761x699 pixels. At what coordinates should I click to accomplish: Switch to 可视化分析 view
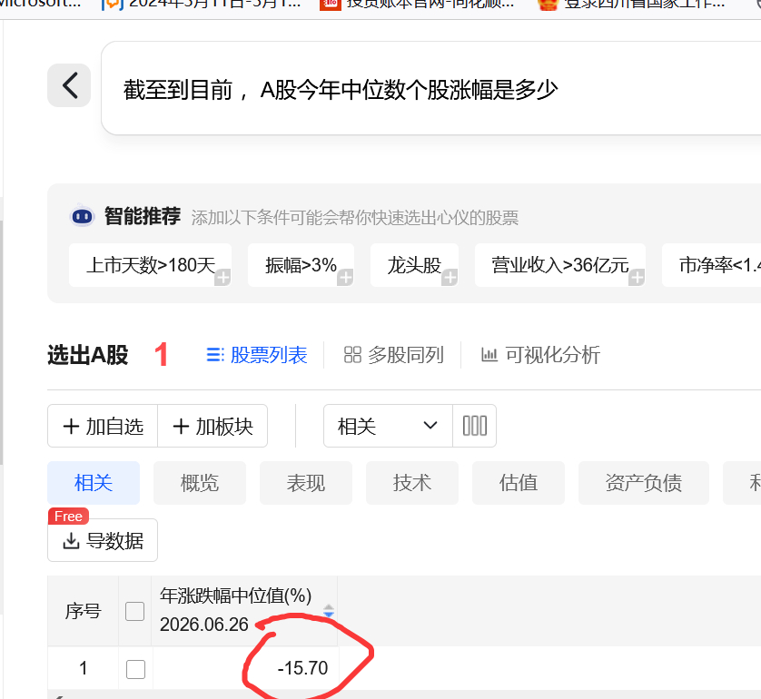(x=540, y=355)
